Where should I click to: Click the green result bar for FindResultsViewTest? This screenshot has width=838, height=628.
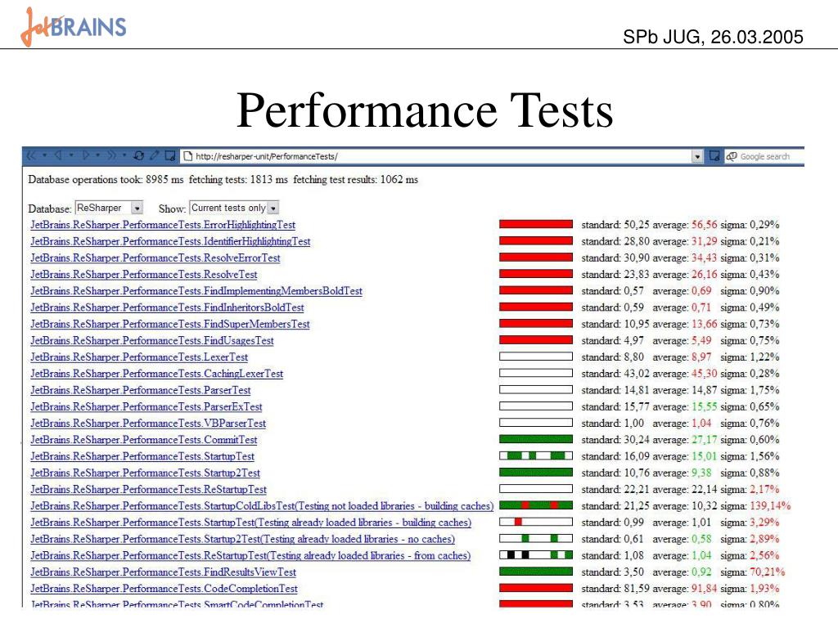coord(535,572)
